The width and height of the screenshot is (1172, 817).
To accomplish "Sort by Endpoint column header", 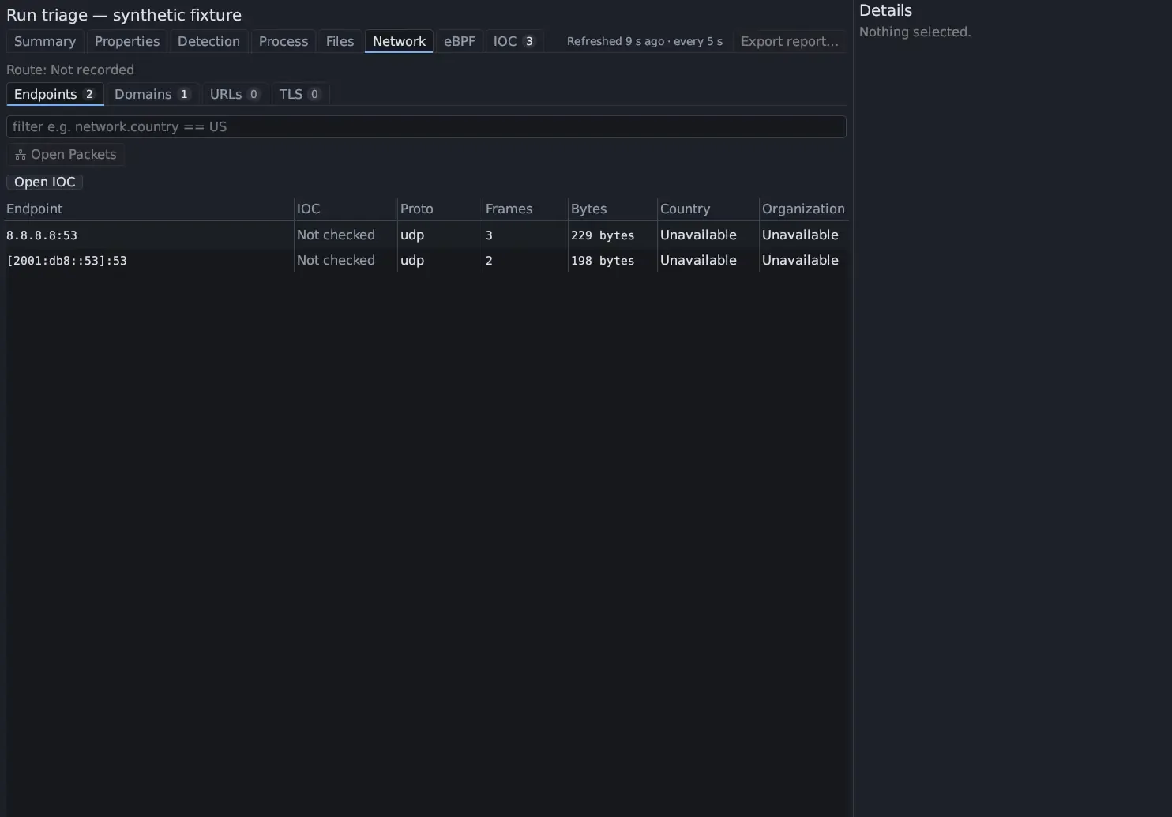I will [x=150, y=209].
